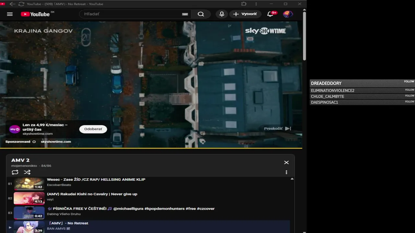Minimize the YouTube window
The width and height of the screenshot is (415, 233).
pos(271,4)
